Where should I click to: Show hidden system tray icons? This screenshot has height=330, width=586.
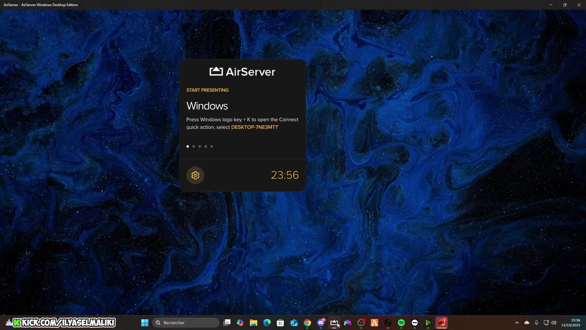click(517, 323)
